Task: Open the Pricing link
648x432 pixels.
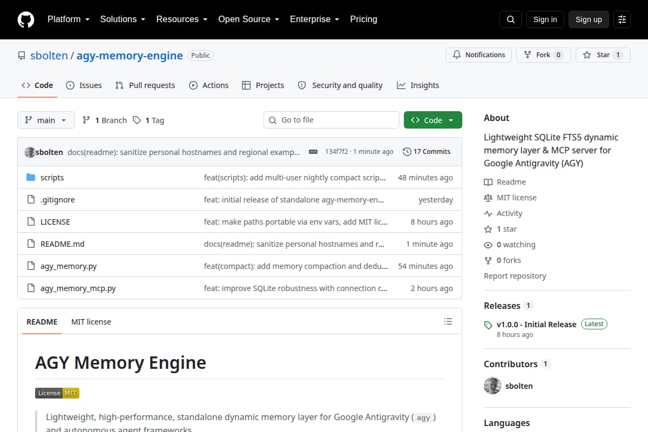Action: click(x=363, y=19)
